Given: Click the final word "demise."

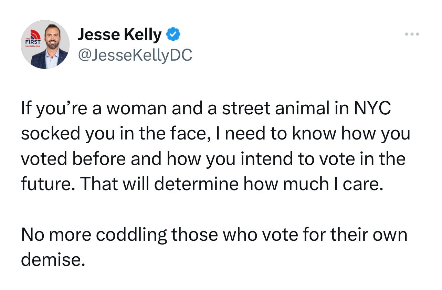Looking at the screenshot, I should 53,259.
